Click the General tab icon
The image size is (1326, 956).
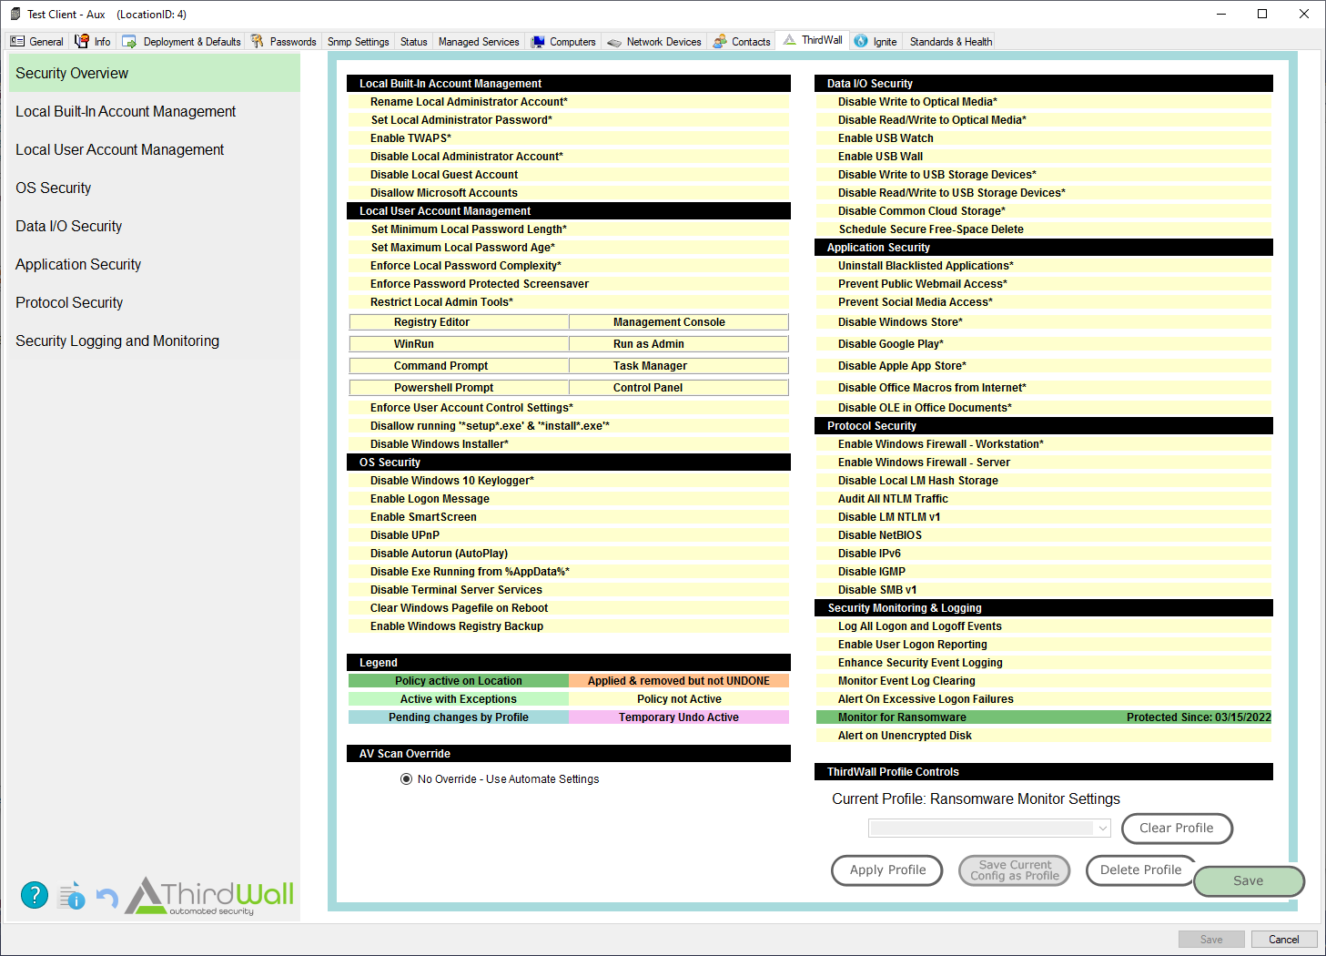(x=17, y=42)
